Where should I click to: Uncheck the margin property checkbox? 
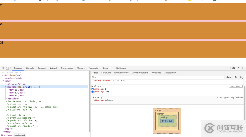(93, 89)
